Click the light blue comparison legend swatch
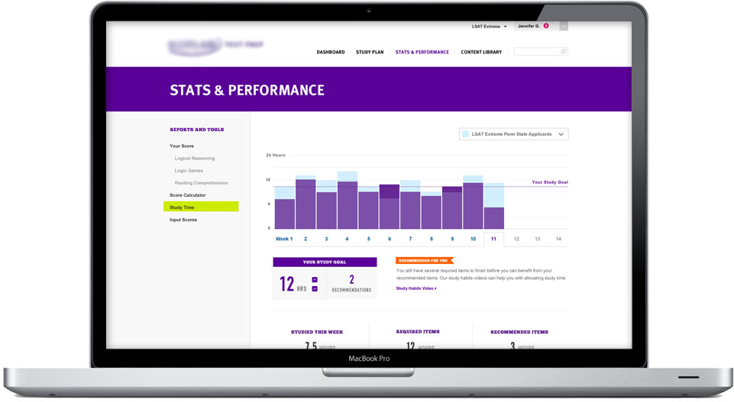 (x=465, y=134)
